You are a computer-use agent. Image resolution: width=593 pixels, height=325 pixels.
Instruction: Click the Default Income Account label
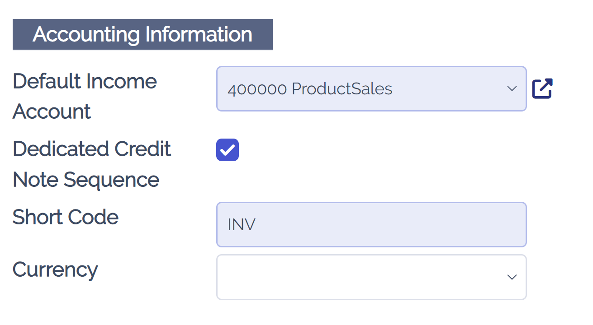tap(84, 96)
